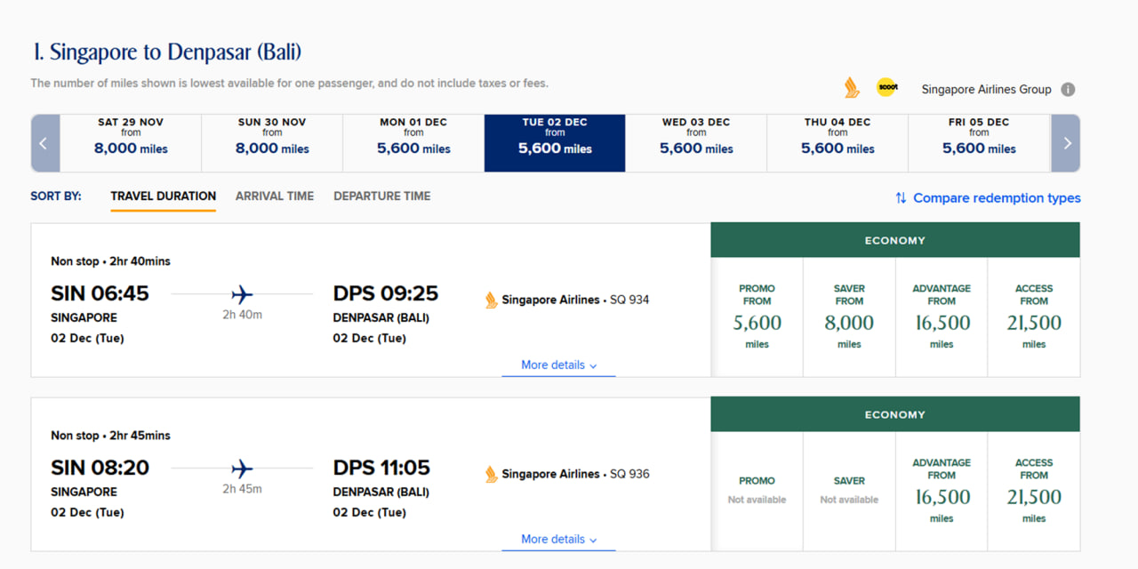This screenshot has height=569, width=1138.
Task: Choose the FRI 05 DEC date tab
Action: click(979, 143)
